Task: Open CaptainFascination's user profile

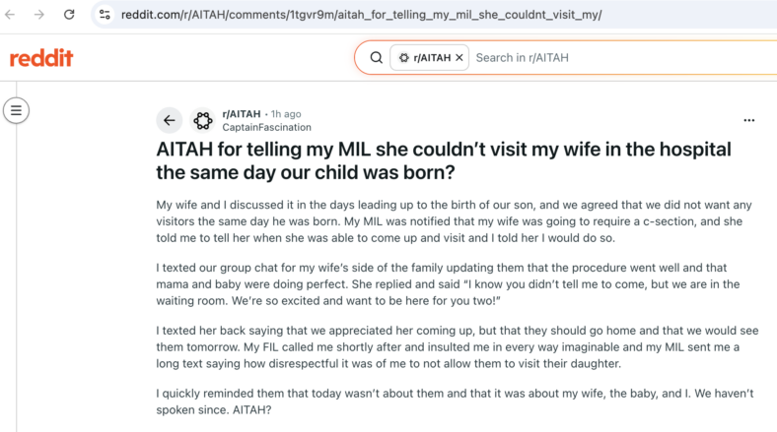Action: pos(266,128)
